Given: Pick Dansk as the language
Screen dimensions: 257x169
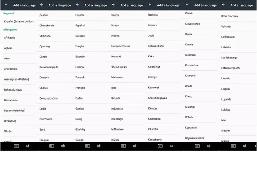Looking at the screenshot, I should click(x=54, y=57).
